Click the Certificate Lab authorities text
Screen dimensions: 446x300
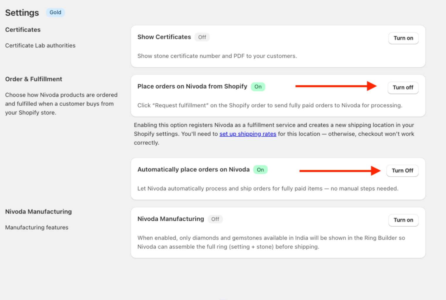[40, 45]
